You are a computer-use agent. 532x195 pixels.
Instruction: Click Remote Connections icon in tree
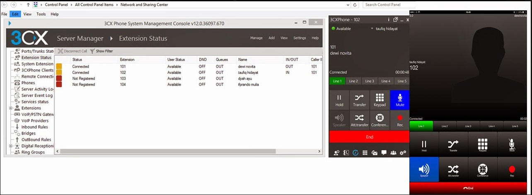pos(17,76)
